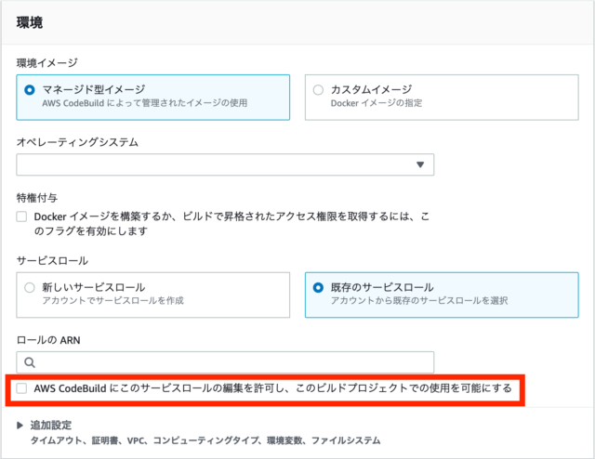
Task: Select the マネージド型イメージ radio button
Action: click(30, 90)
